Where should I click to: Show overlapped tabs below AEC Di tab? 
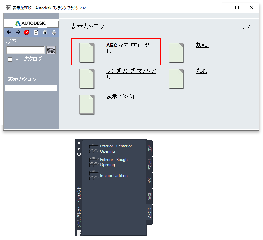pos(149,223)
